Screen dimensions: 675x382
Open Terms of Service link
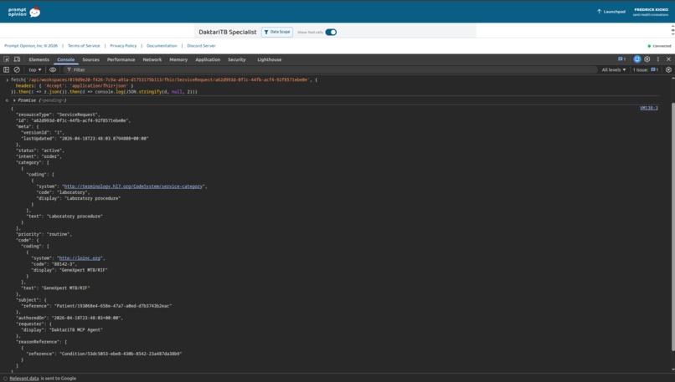click(x=84, y=45)
